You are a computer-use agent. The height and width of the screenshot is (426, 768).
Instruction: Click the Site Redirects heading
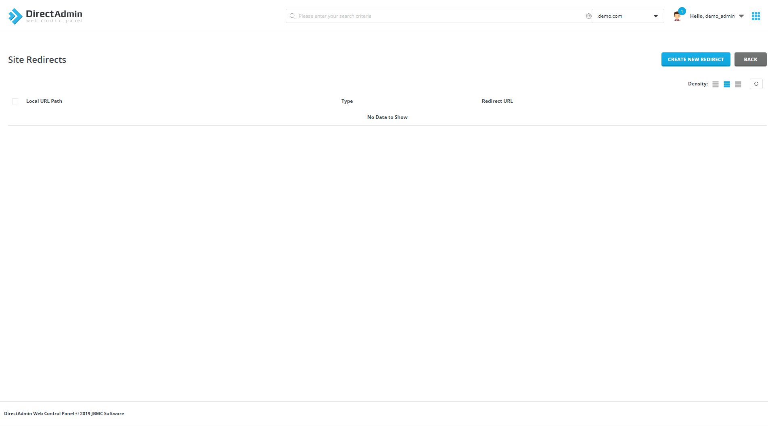pyautogui.click(x=37, y=60)
